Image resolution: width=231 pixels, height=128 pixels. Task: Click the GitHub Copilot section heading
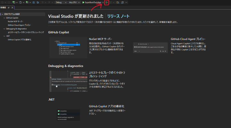58,32
